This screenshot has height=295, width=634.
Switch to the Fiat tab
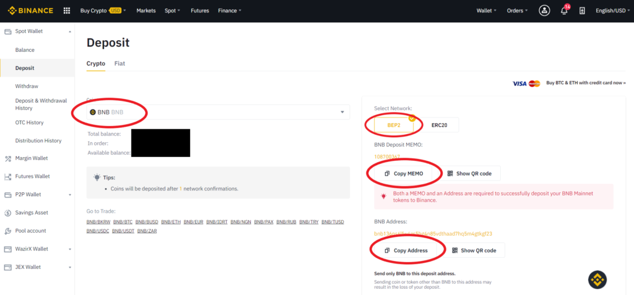click(x=119, y=64)
